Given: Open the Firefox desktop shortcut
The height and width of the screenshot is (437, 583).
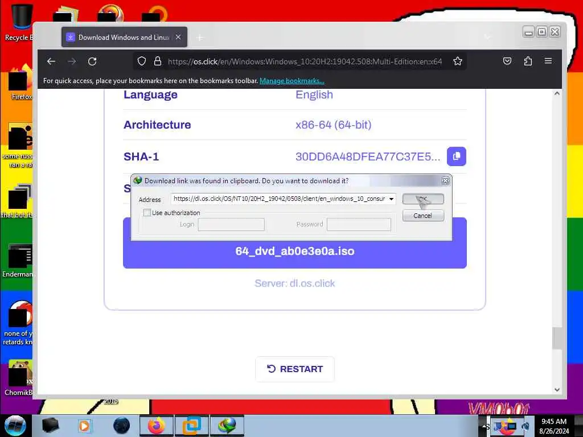Looking at the screenshot, I should (x=20, y=83).
